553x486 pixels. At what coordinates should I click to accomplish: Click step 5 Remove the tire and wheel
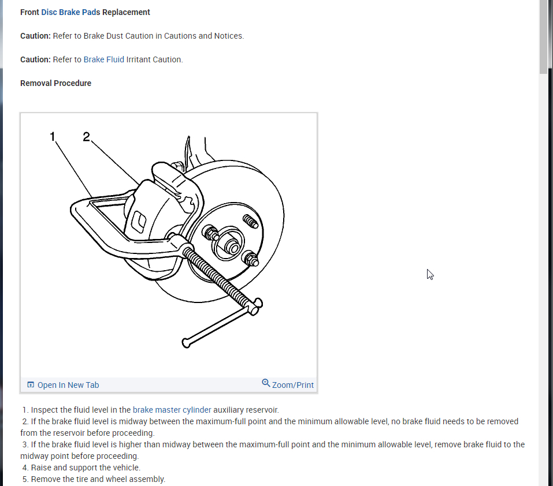point(94,479)
